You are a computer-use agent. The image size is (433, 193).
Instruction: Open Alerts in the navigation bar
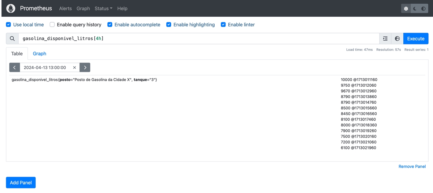[x=65, y=9]
